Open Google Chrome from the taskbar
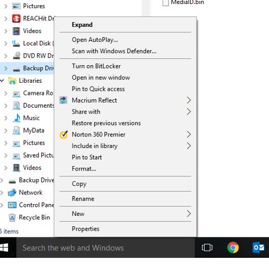269x276 pixels. (233, 247)
